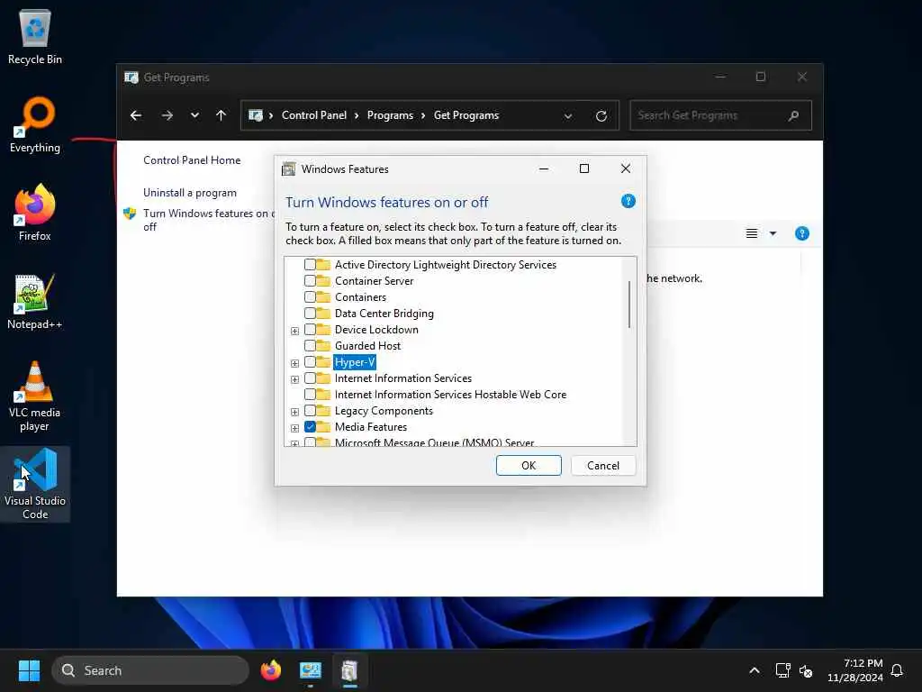Select the Data Center Bridging label
This screenshot has height=692, width=922.
pyautogui.click(x=384, y=313)
